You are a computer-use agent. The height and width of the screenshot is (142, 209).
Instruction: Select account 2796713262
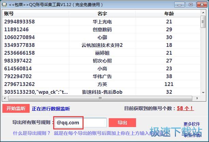(x=19, y=84)
